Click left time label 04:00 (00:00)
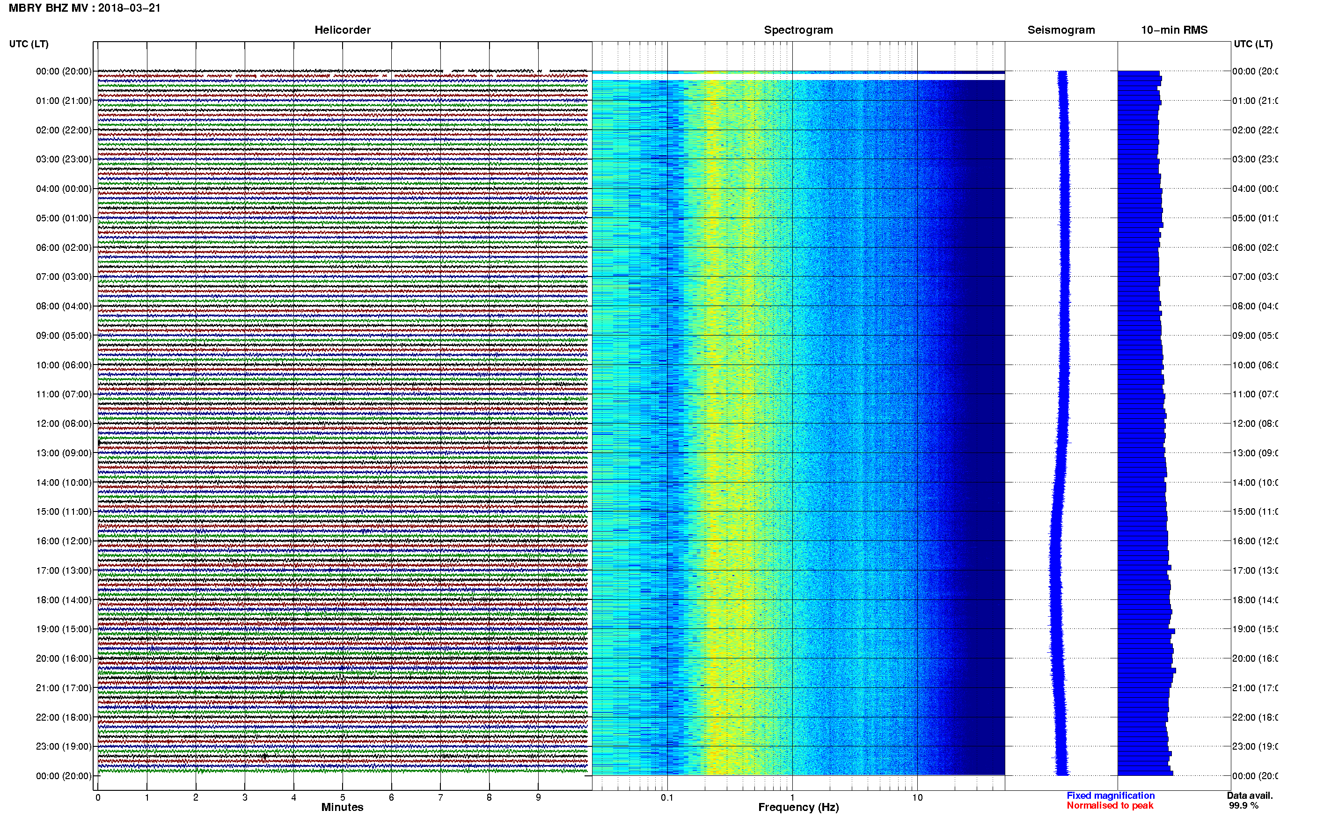The image size is (1331, 832). coord(64,189)
